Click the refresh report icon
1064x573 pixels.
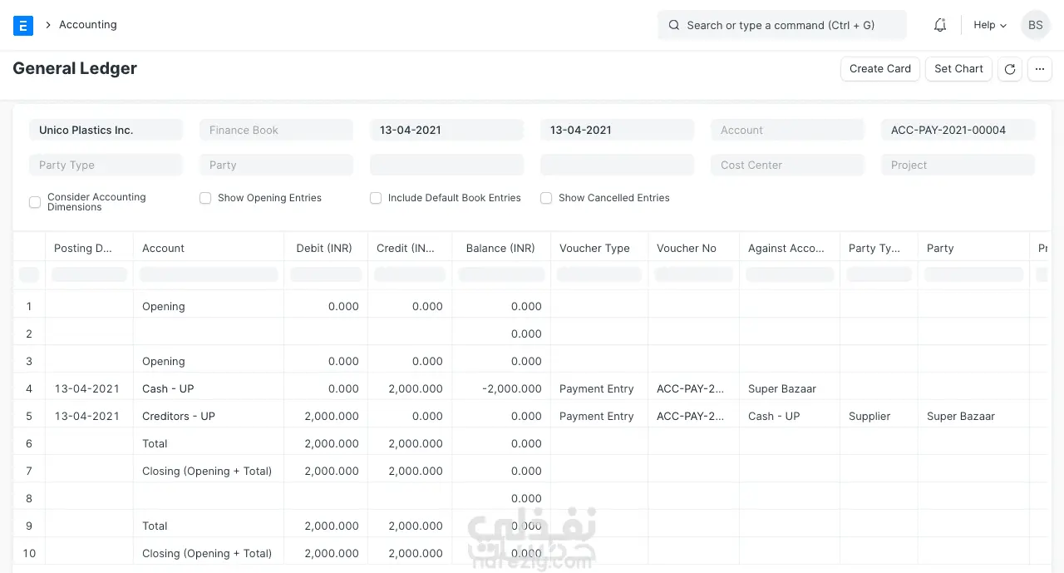[1010, 69]
